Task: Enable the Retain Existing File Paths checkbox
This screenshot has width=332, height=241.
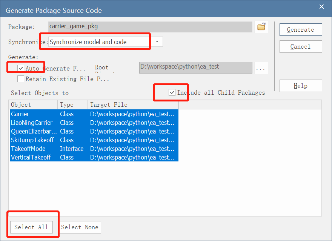Action: coord(21,79)
